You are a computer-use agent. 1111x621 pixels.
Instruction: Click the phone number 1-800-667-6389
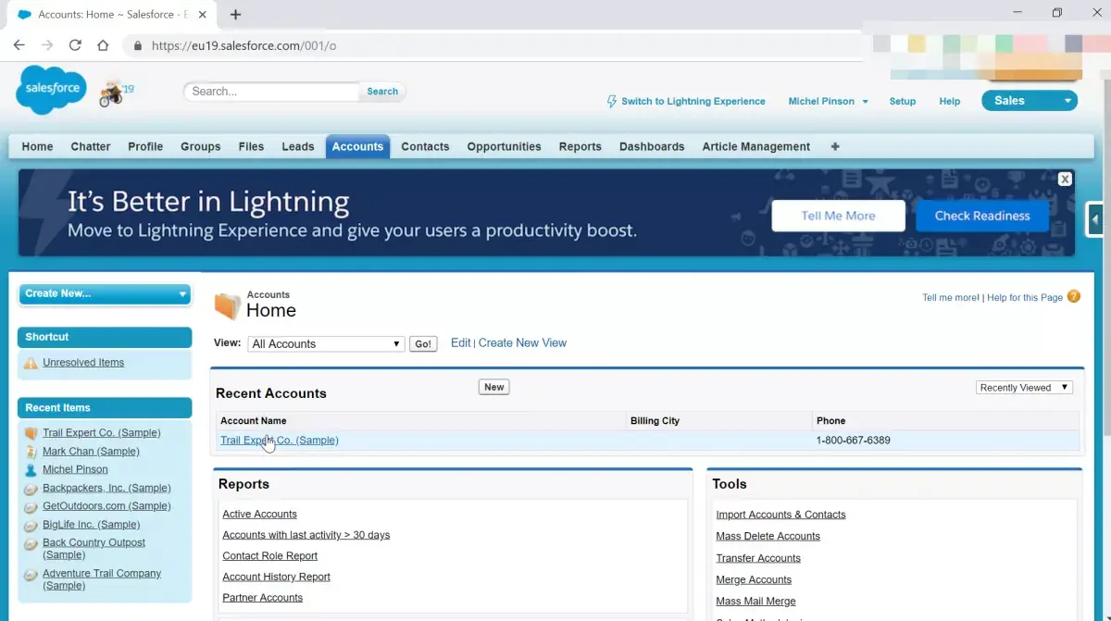853,441
